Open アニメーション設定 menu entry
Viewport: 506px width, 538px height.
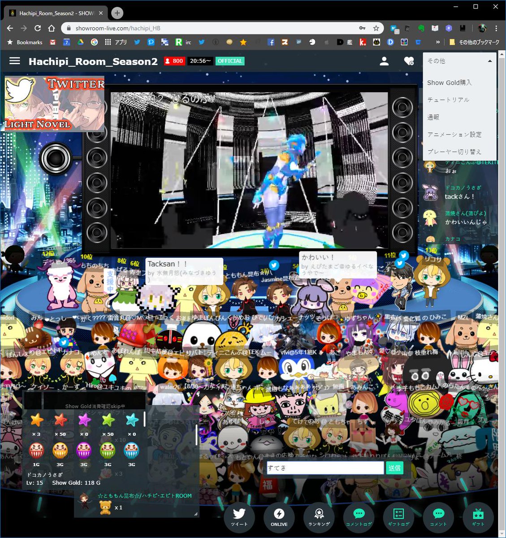[x=454, y=134]
